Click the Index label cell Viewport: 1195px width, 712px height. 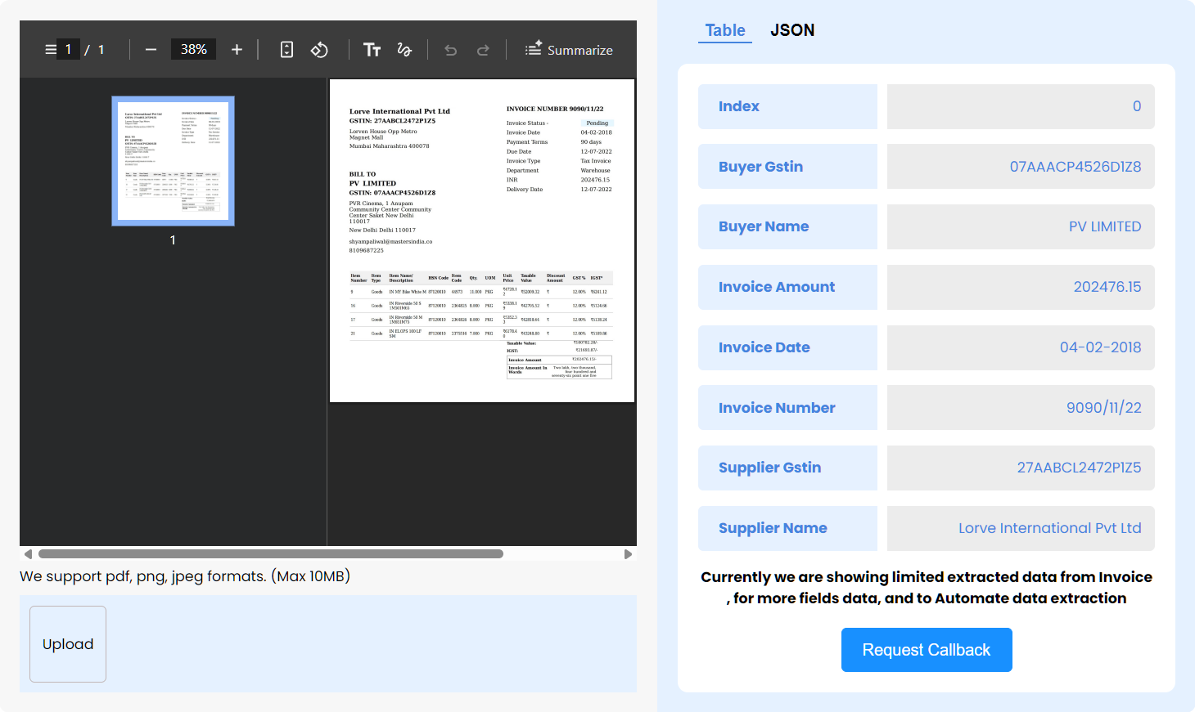click(787, 106)
